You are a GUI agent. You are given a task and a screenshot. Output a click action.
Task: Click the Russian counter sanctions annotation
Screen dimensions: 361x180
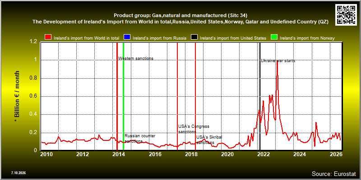coord(140,138)
